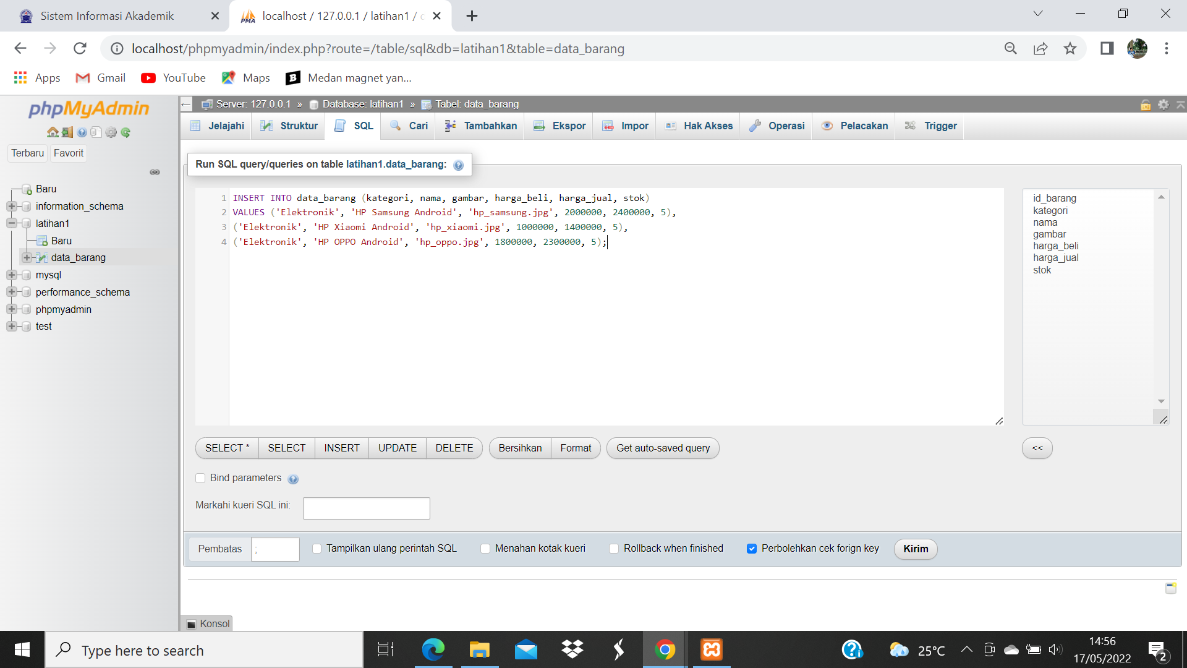Open the Ekspor tab
The image size is (1187, 668).
click(x=568, y=126)
